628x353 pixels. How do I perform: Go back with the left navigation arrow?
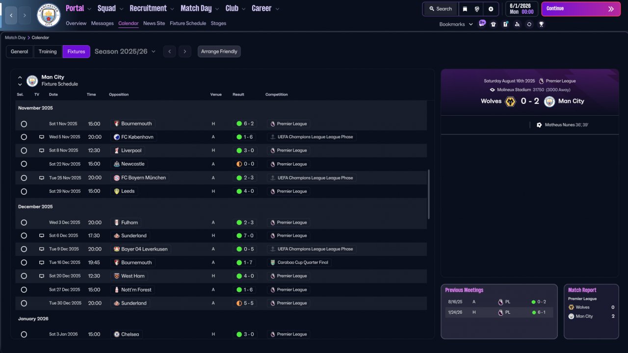[x=11, y=15]
